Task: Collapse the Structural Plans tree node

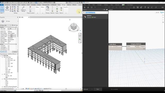Action: point(2,57)
